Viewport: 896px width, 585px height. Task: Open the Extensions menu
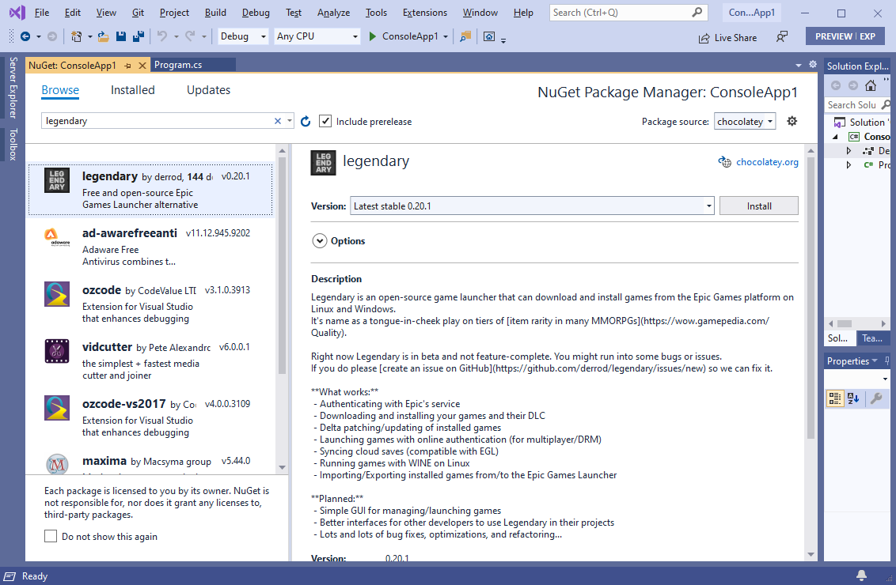(x=424, y=13)
